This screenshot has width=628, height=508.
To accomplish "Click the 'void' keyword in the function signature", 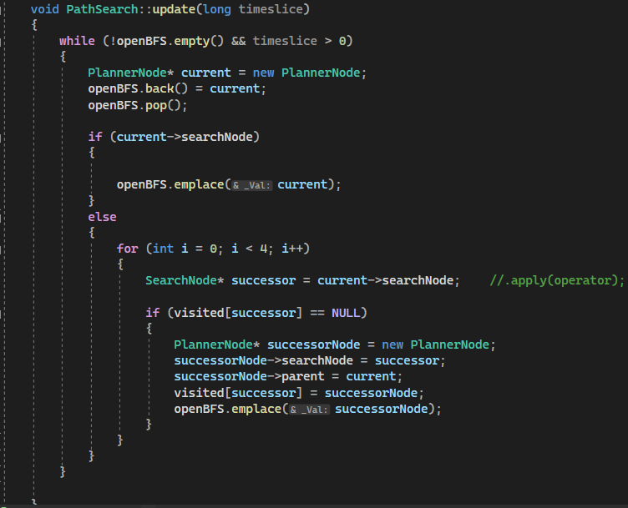I will [44, 9].
